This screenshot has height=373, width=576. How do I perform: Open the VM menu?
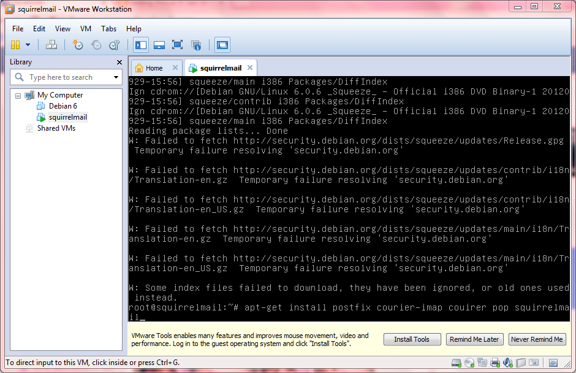(86, 29)
